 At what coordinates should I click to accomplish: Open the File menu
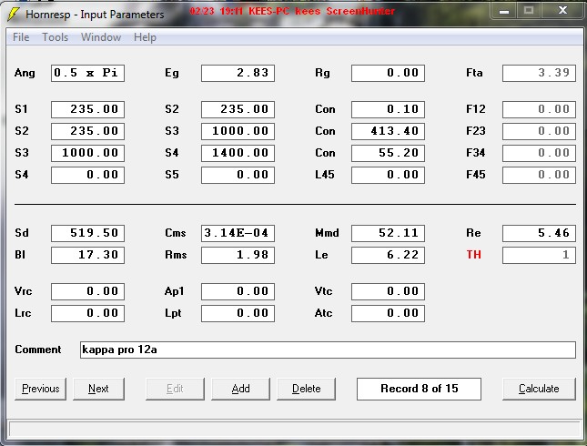pos(21,37)
